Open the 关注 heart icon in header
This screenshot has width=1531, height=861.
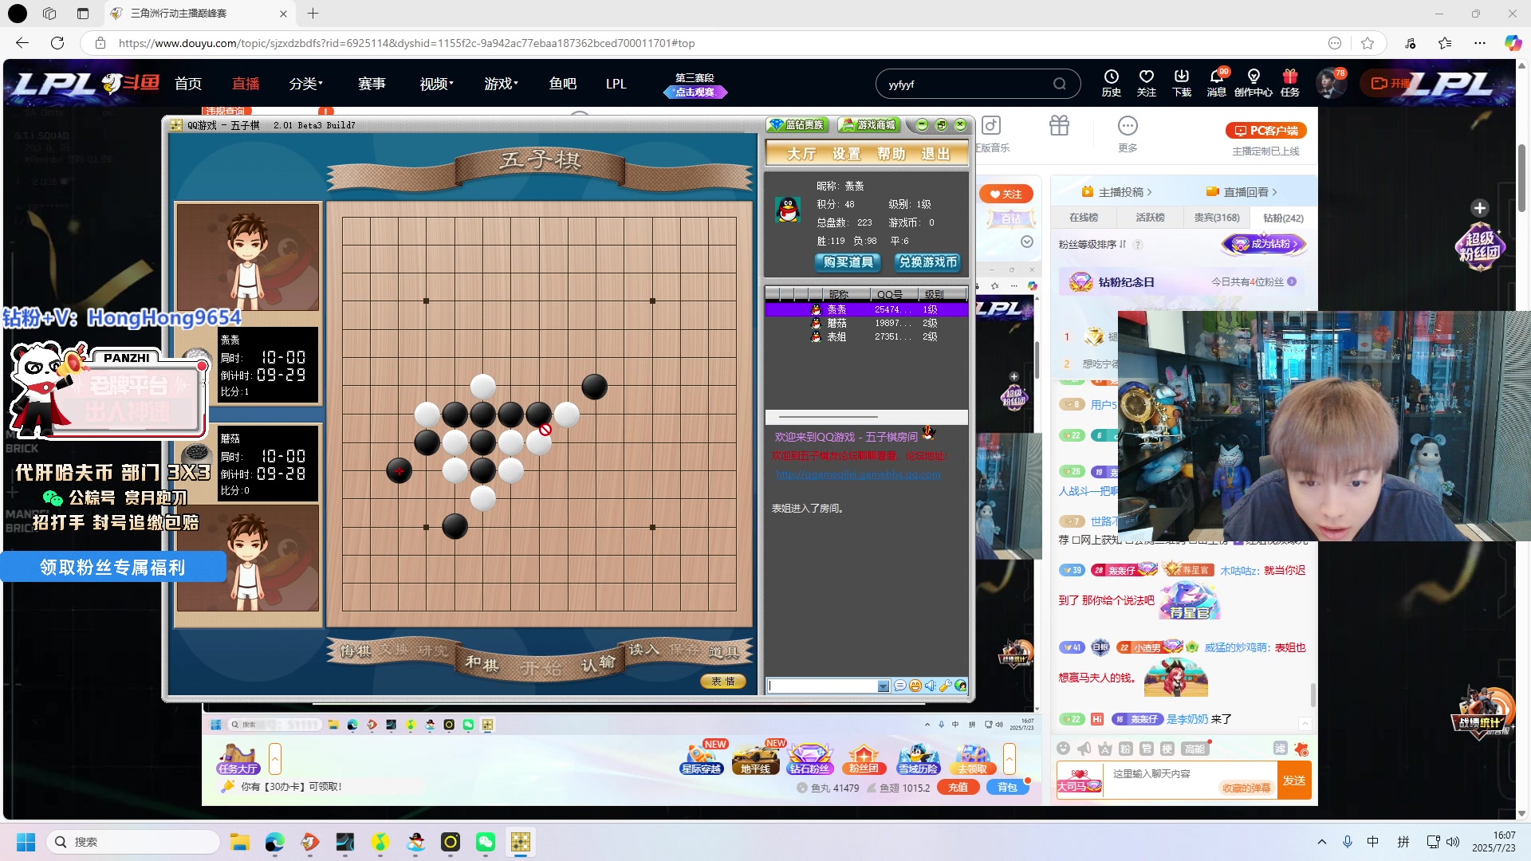(x=1146, y=77)
